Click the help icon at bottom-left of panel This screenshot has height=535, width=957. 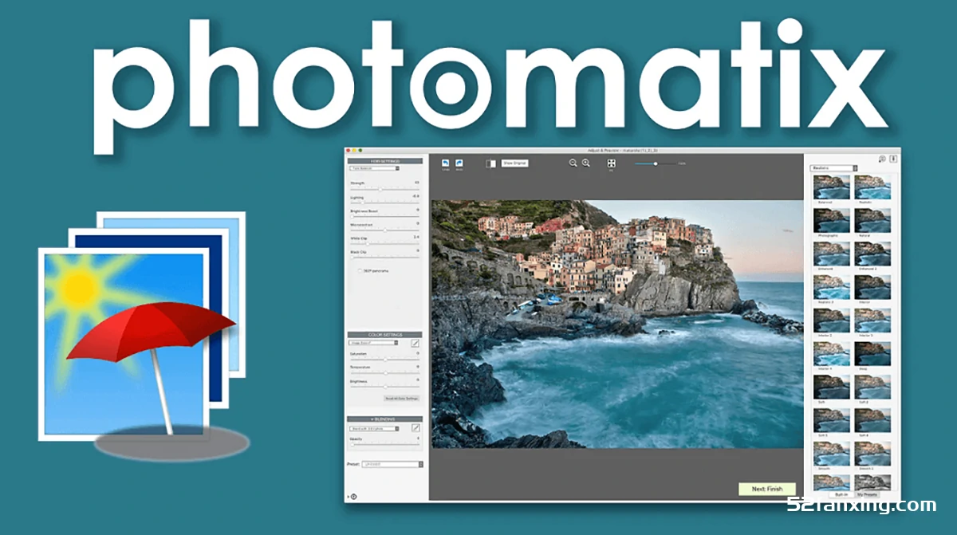click(x=353, y=496)
